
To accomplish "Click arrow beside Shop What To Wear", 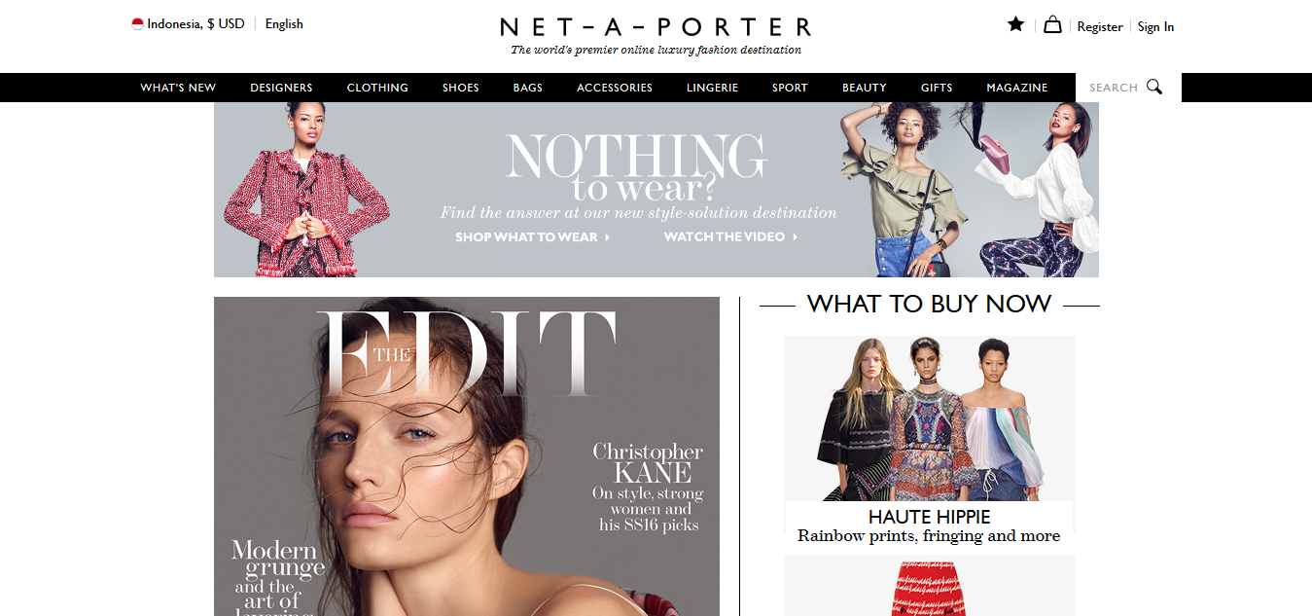I will [608, 236].
